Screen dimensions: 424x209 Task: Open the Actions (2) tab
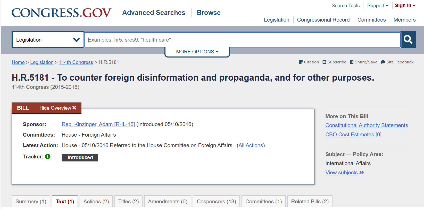[x=96, y=202]
